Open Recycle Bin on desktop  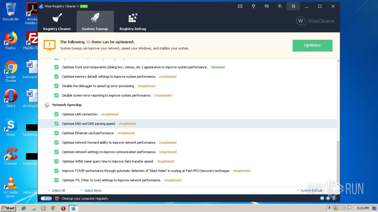coord(11,12)
